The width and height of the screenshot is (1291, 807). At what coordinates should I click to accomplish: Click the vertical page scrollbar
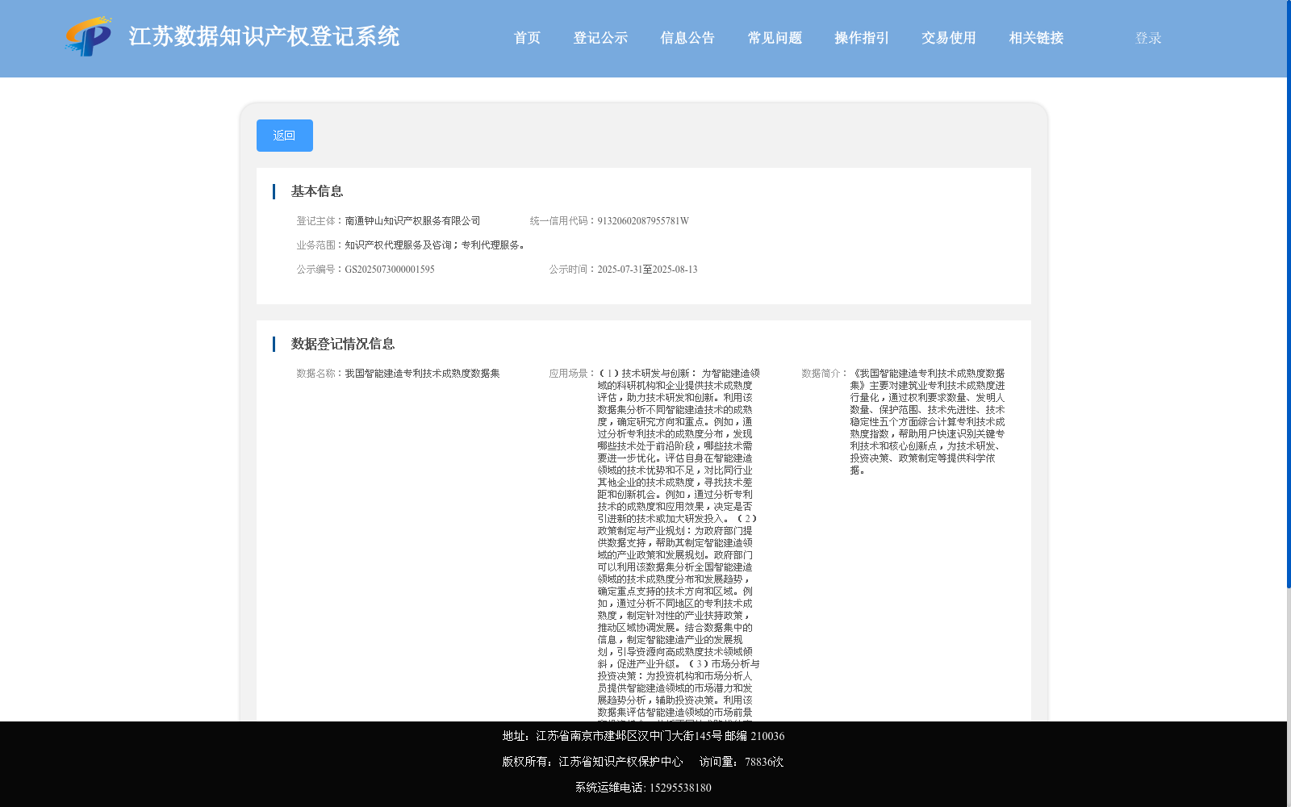click(1289, 295)
